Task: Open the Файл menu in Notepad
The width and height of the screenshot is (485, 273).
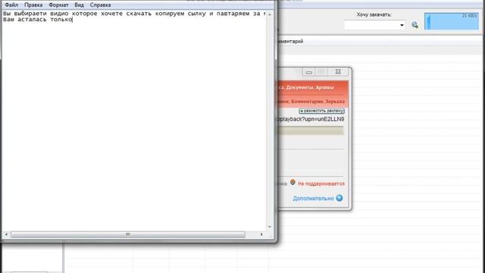Action: (x=11, y=5)
